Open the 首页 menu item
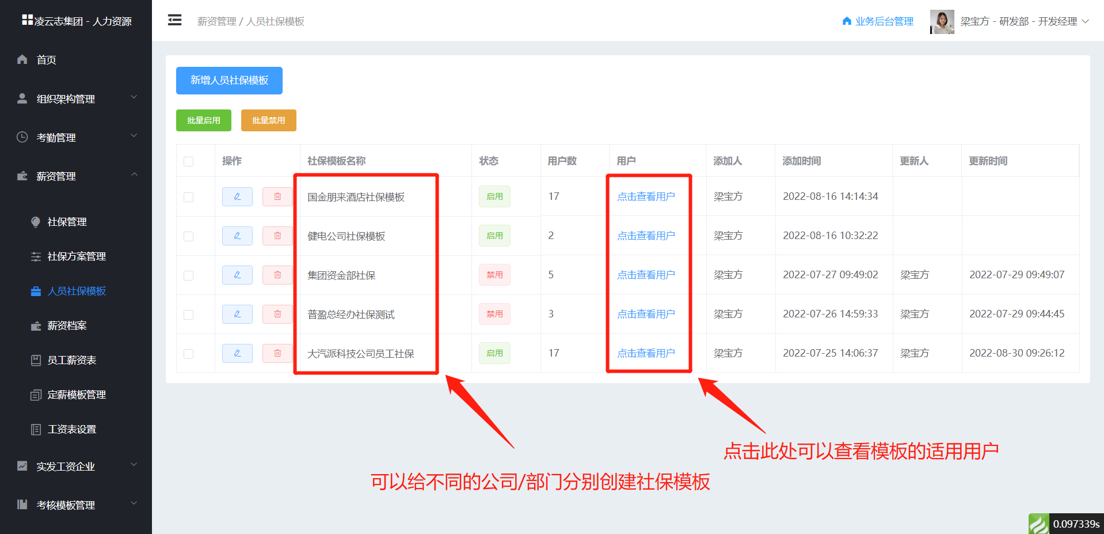The height and width of the screenshot is (534, 1104). (x=76, y=59)
